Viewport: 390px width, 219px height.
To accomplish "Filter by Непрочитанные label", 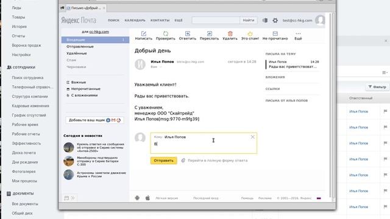I will (x=85, y=89).
